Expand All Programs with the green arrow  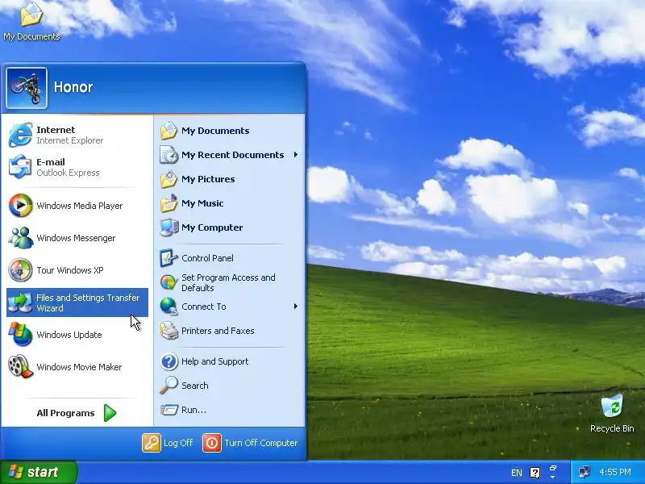110,413
